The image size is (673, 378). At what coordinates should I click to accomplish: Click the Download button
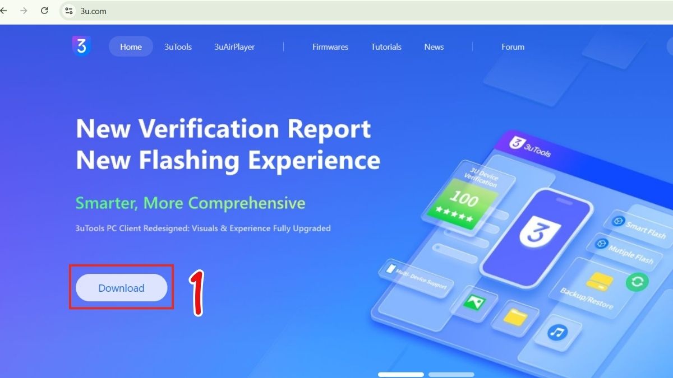(x=121, y=287)
